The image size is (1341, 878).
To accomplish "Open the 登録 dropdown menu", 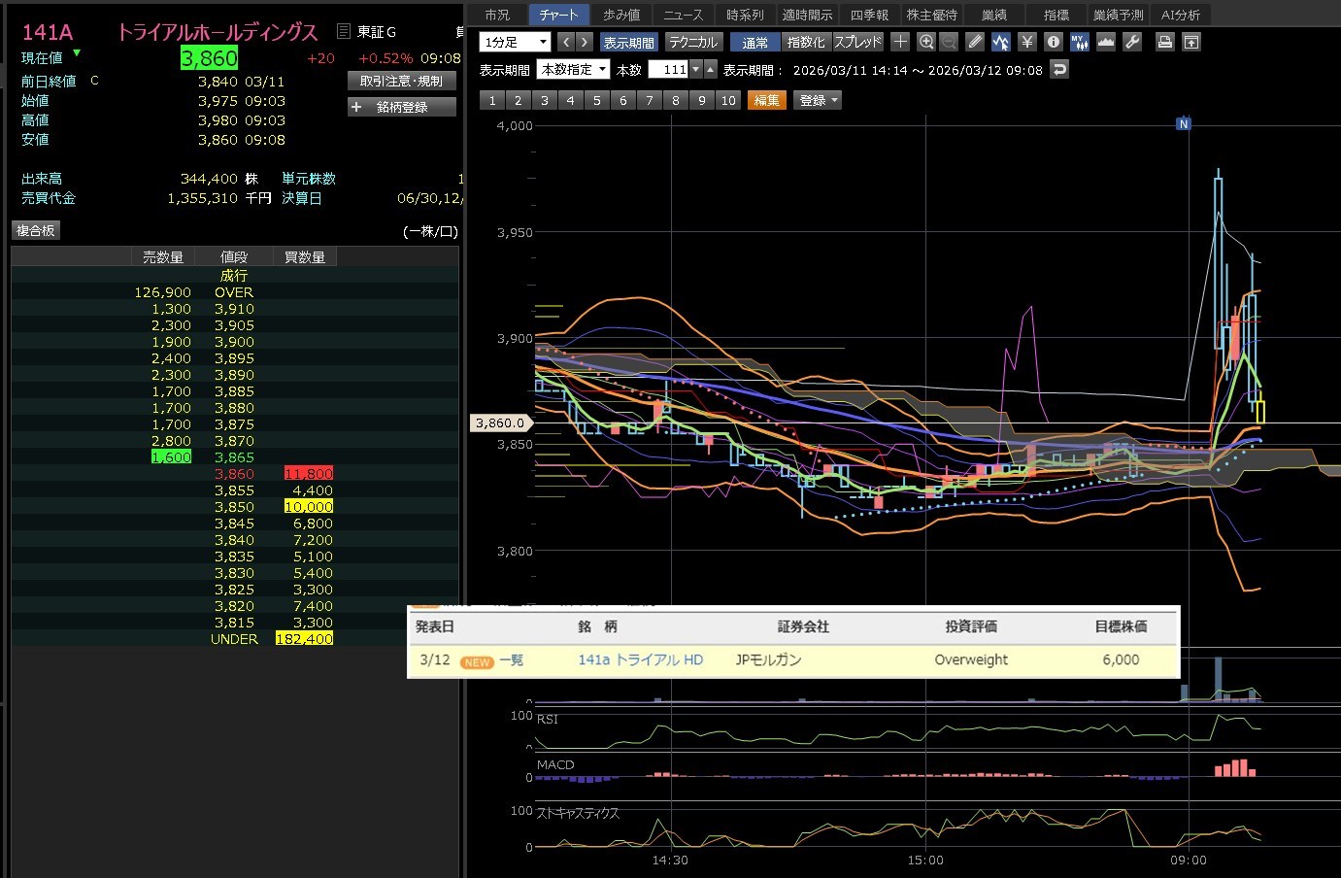I will 818,100.
